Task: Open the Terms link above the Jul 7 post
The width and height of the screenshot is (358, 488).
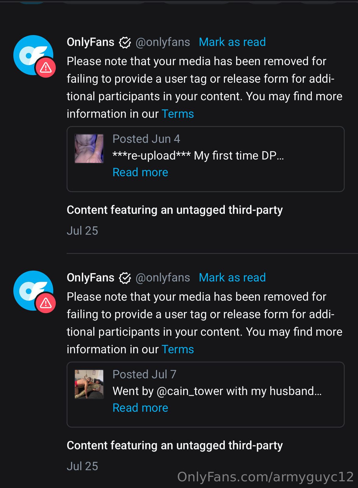Action: [x=178, y=349]
